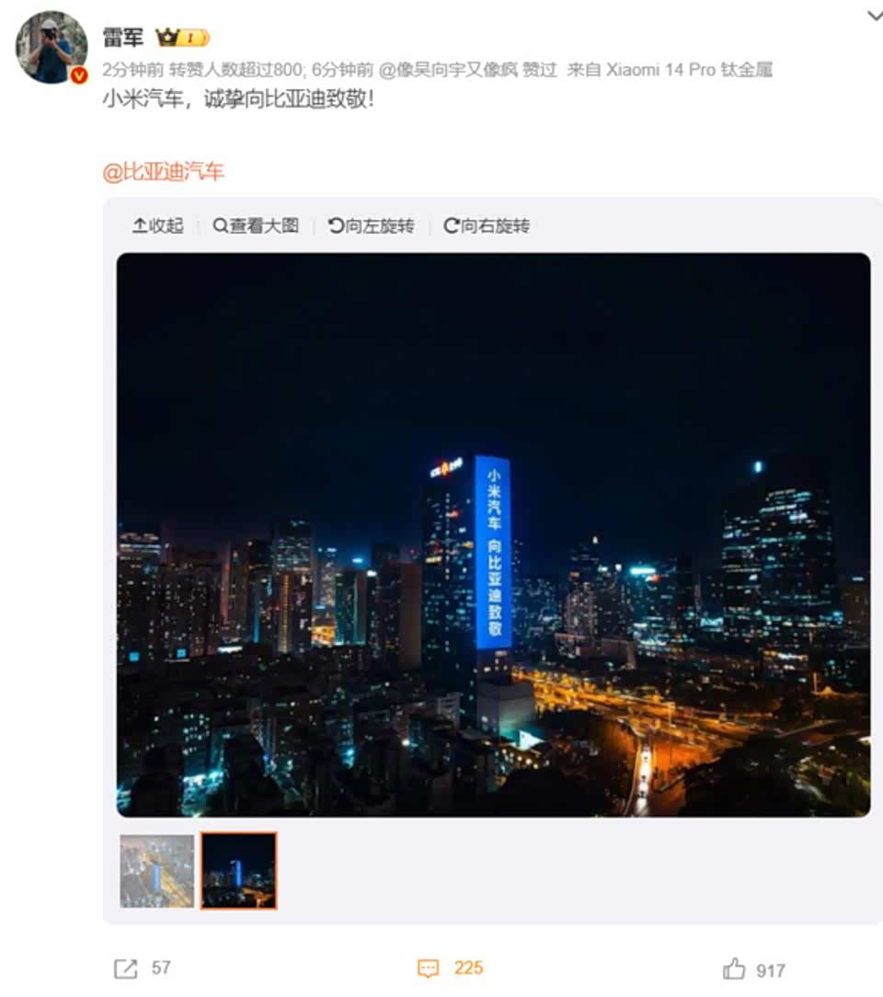Open Lei Jun's profile avatar
883x997 pixels.
52,48
